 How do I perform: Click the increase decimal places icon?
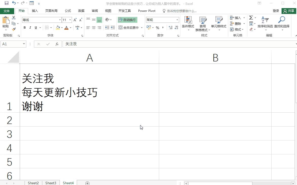point(170,28)
